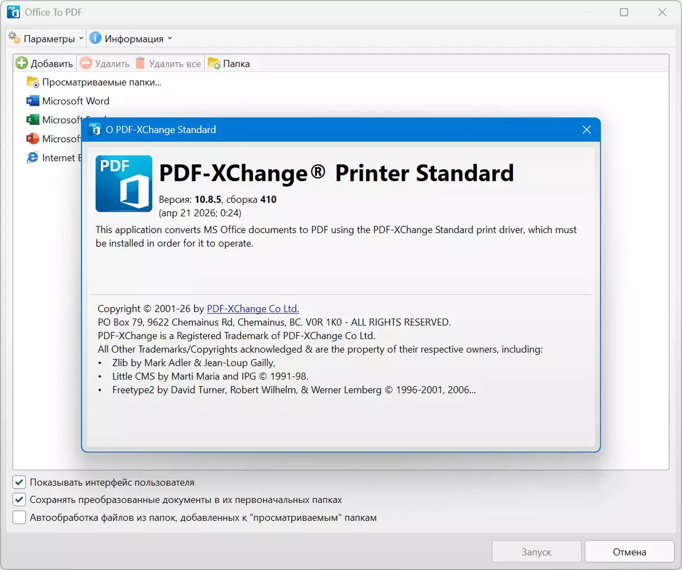Click the Удалить все label
Screen dimensions: 682x570
coord(175,64)
